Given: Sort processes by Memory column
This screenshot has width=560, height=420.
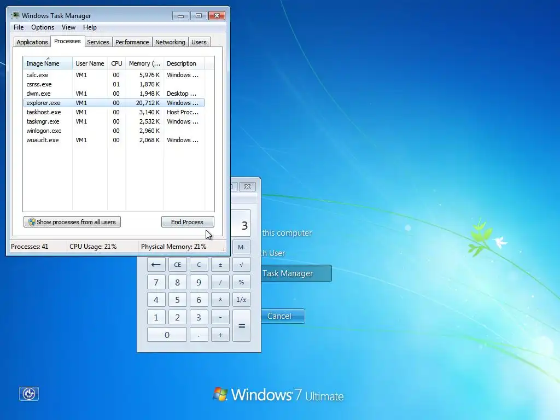Looking at the screenshot, I should point(144,63).
